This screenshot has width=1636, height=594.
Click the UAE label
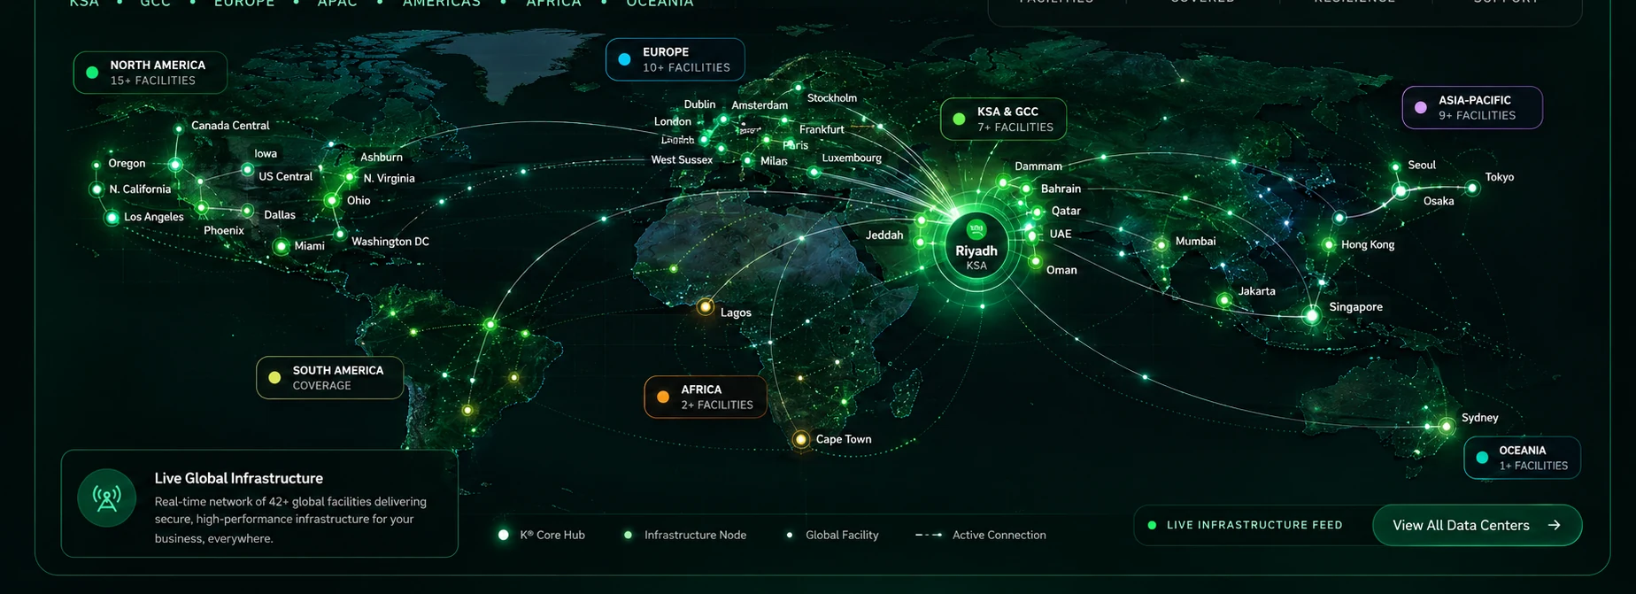[x=1061, y=234]
